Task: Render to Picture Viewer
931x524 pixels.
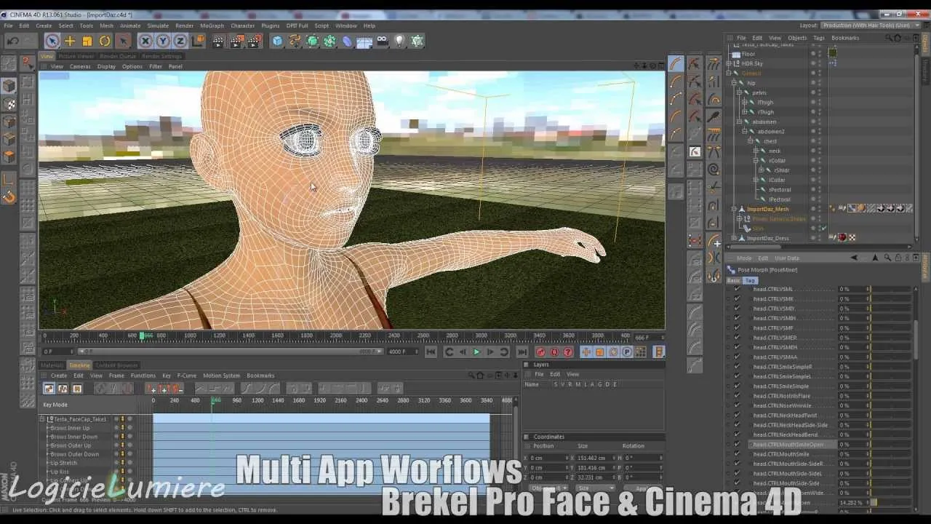Action: (236, 41)
